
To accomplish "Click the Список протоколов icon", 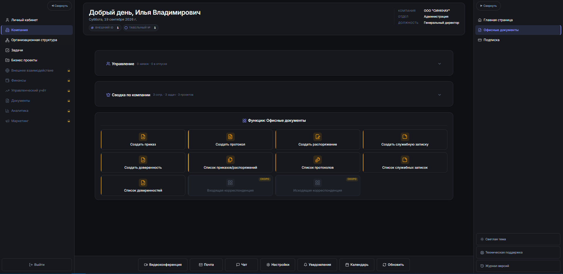I will [318, 160].
